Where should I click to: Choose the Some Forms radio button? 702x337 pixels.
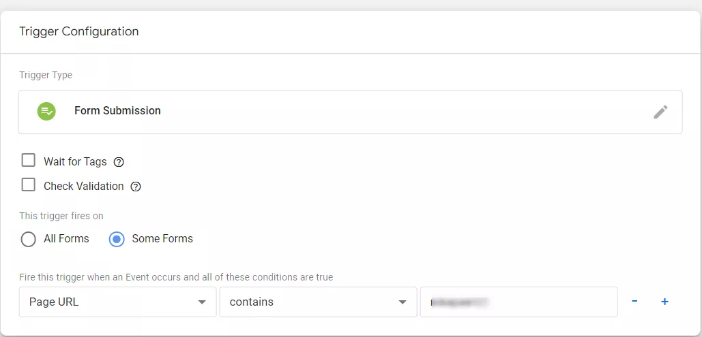pos(117,240)
